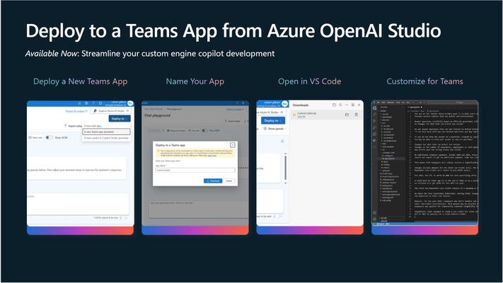
Task: Click the Open file link under CustomCopilot.zip
Action: tap(301, 117)
